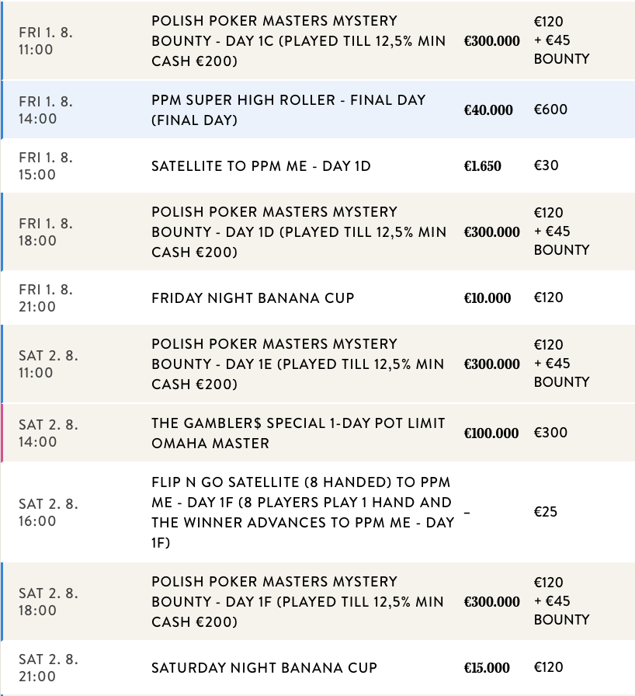
Task: Select the €10.000 Friday Banana Cup guarantee
Action: 488,298
